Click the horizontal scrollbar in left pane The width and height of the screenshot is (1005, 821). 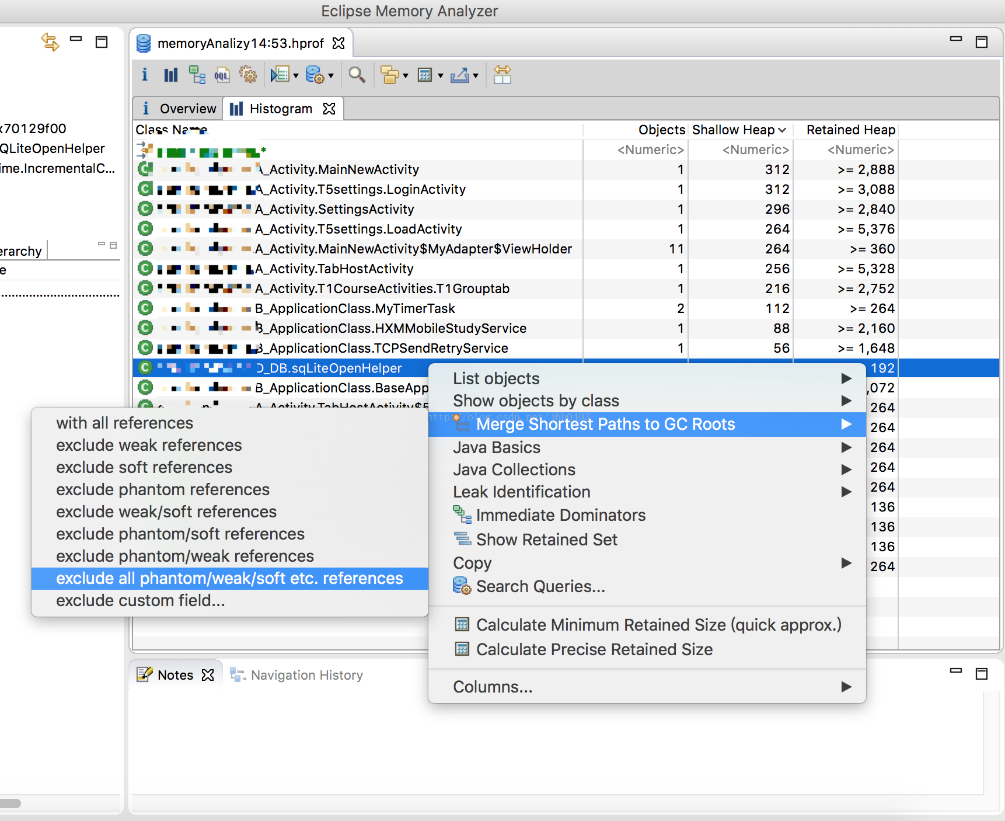coord(11,803)
